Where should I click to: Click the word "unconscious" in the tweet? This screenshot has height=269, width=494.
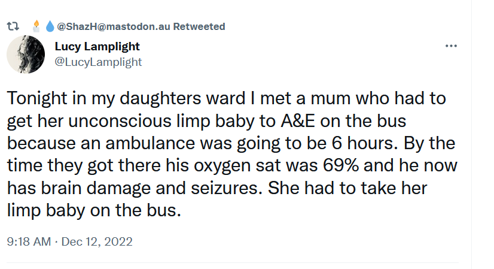click(124, 120)
